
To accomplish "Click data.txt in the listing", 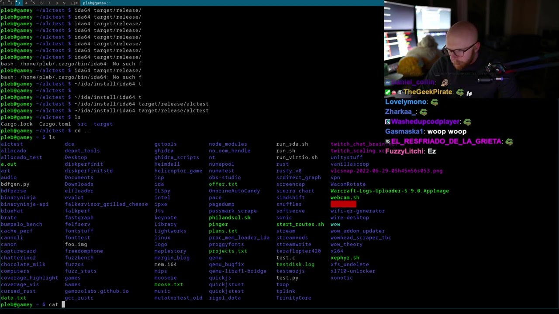I will tap(13, 298).
